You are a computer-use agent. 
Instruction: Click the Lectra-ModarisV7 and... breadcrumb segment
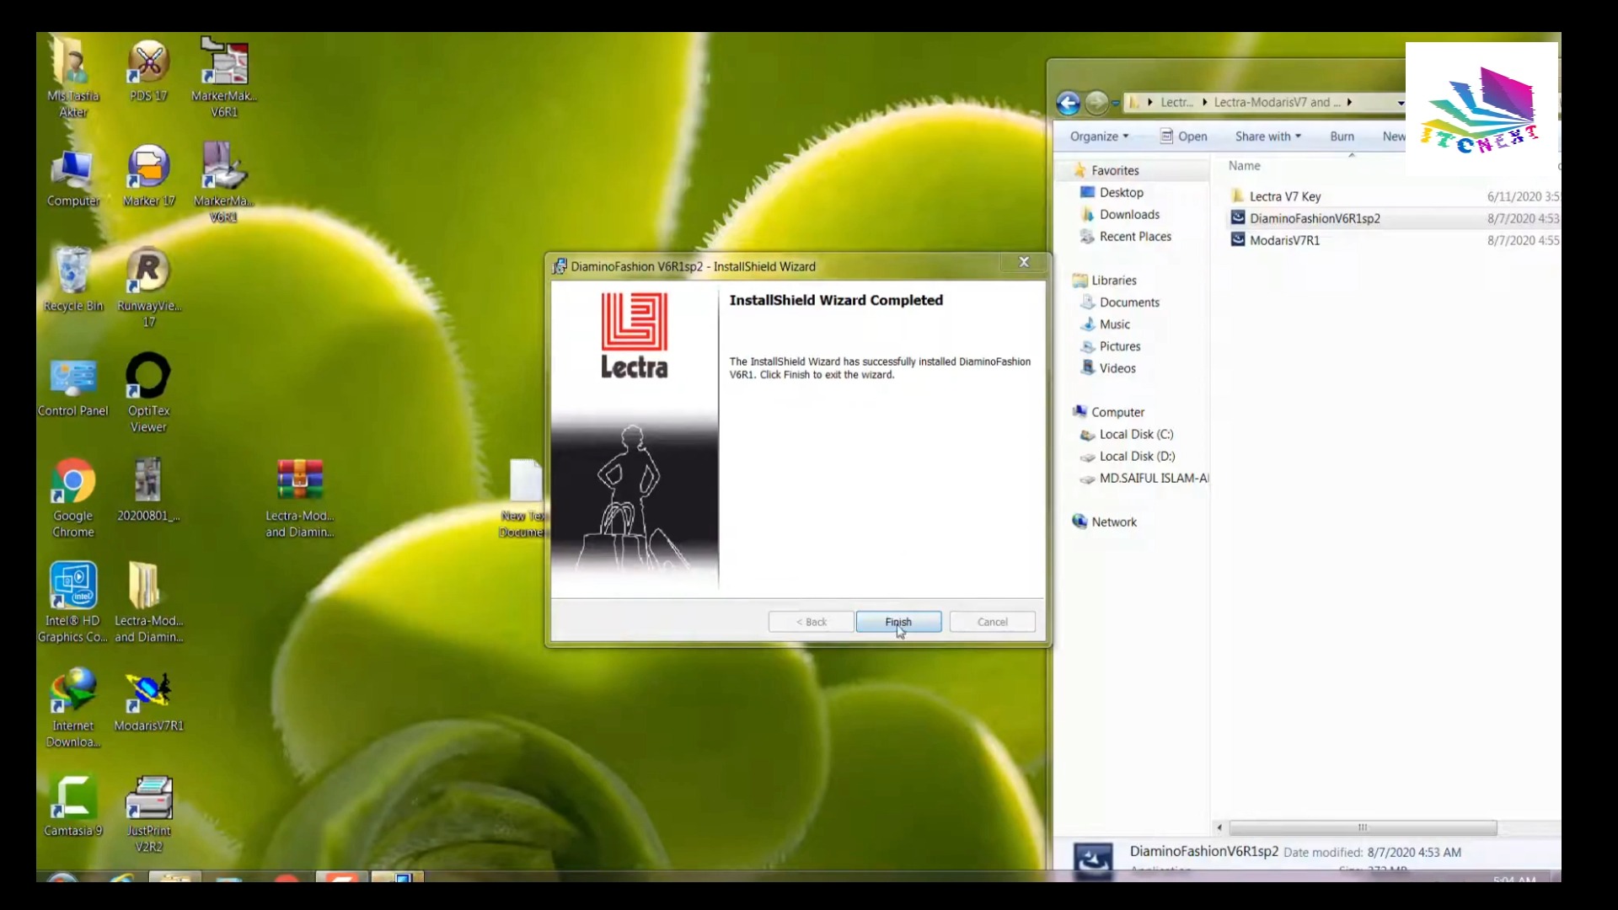click(1276, 103)
